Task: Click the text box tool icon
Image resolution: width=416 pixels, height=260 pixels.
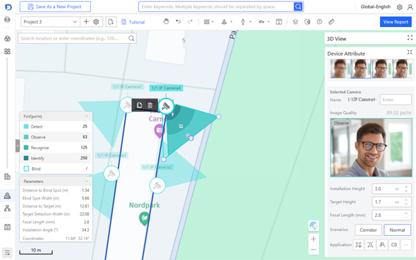Action: pos(279,21)
